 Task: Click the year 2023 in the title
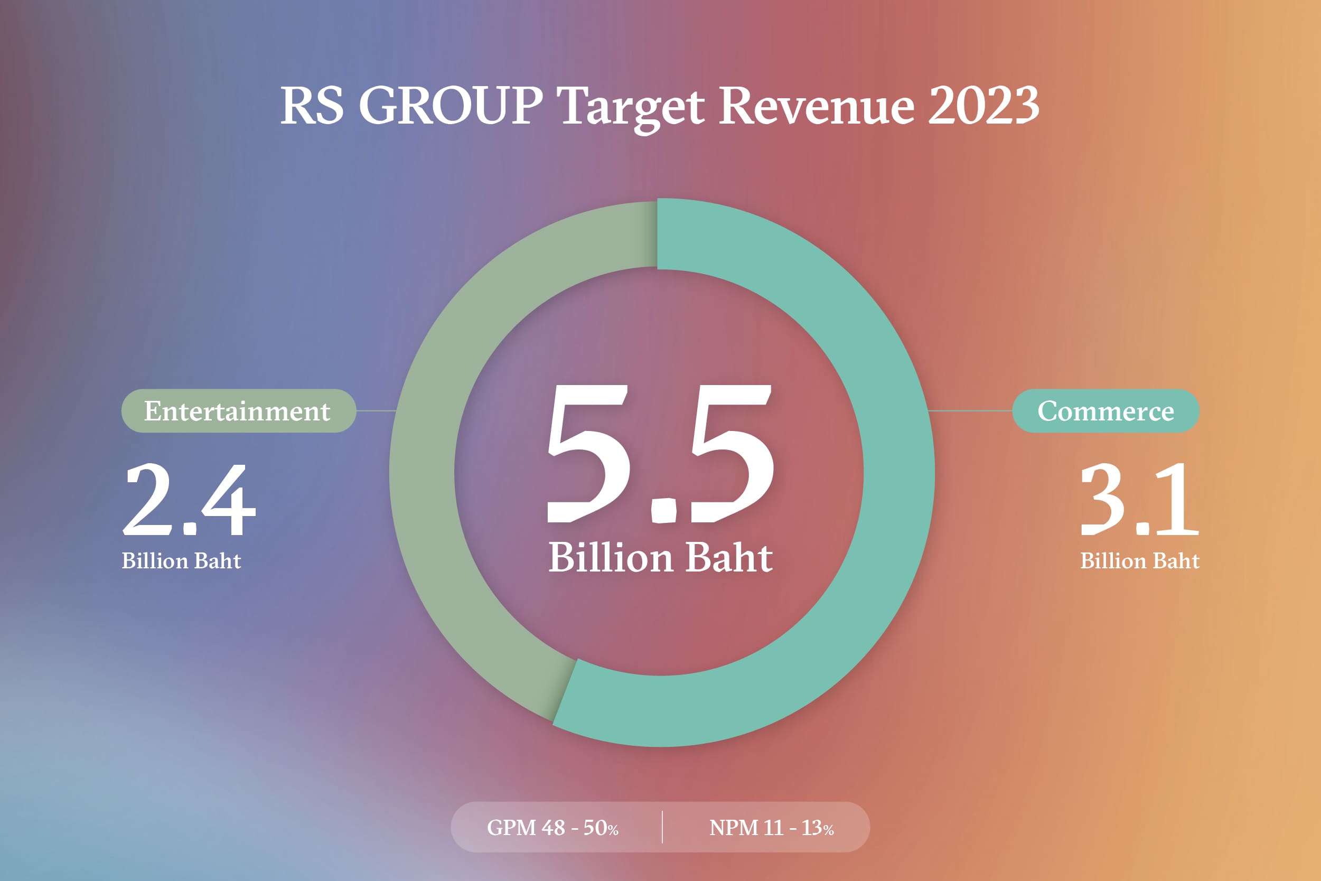pyautogui.click(x=983, y=106)
